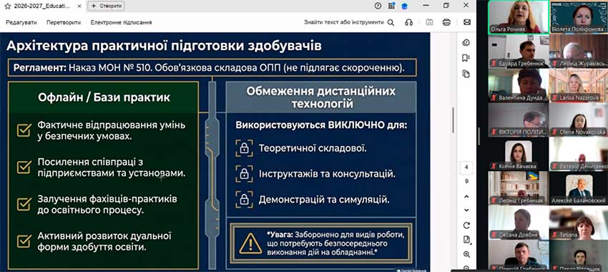608x272 pixels.
Task: Go to previous page with up arrow
Action: [x=466, y=196]
